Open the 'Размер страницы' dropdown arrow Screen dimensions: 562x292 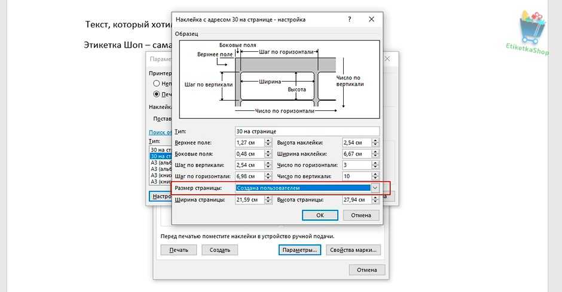375,188
